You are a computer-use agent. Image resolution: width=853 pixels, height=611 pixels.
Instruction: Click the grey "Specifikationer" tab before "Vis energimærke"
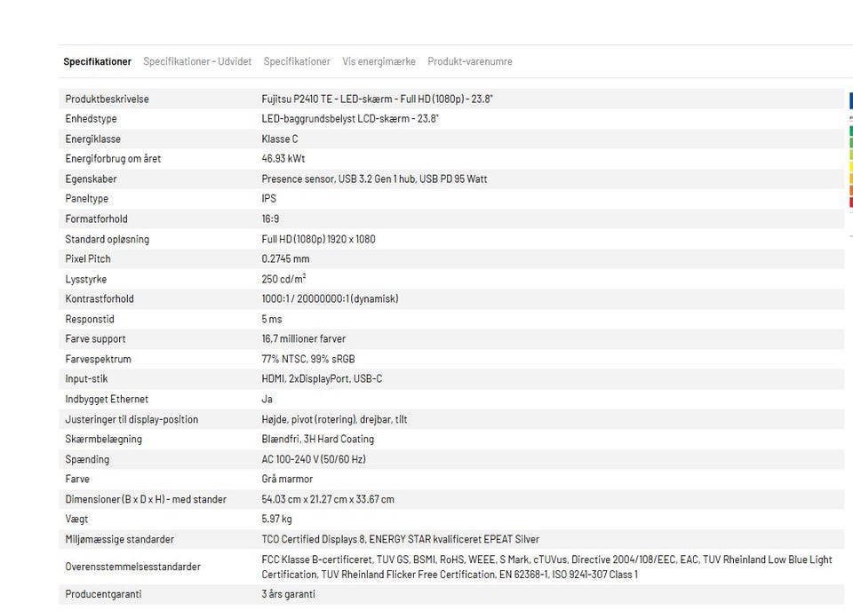pos(297,62)
